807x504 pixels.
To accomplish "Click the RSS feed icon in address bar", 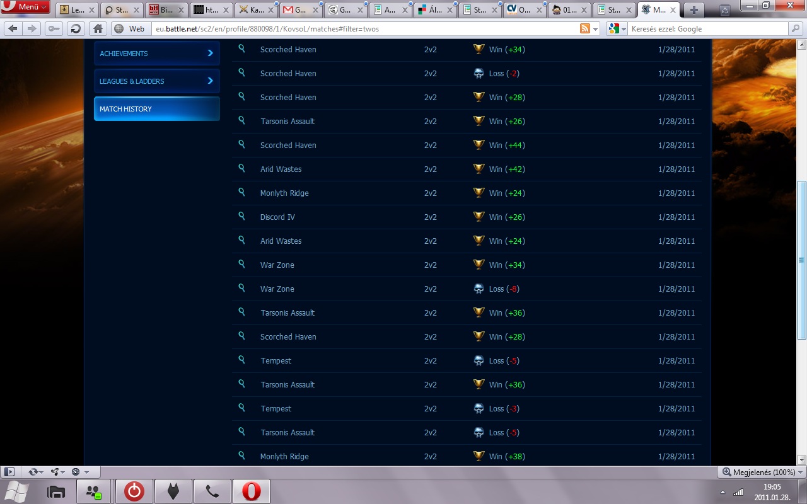I will [585, 29].
